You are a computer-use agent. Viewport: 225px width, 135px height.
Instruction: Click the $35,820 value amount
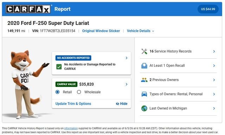(86, 84)
